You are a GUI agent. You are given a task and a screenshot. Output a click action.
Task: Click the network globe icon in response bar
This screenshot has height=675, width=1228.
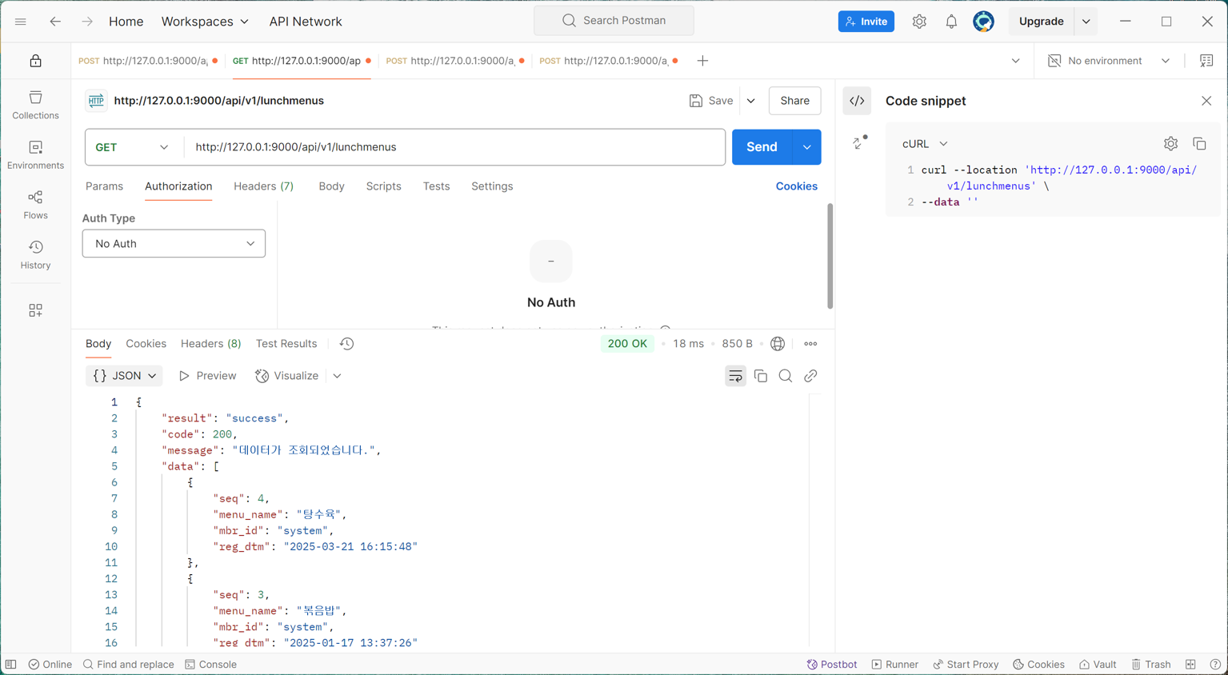click(x=778, y=344)
